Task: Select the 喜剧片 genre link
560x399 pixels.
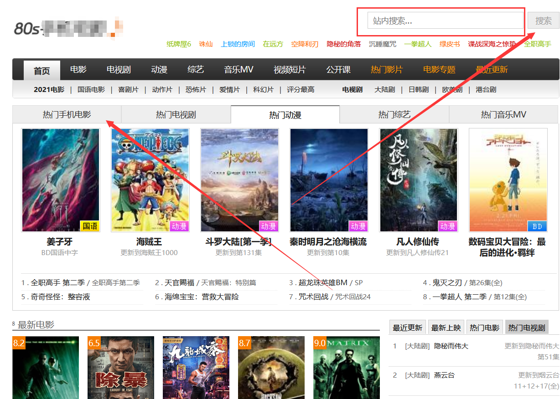Action: tap(128, 90)
